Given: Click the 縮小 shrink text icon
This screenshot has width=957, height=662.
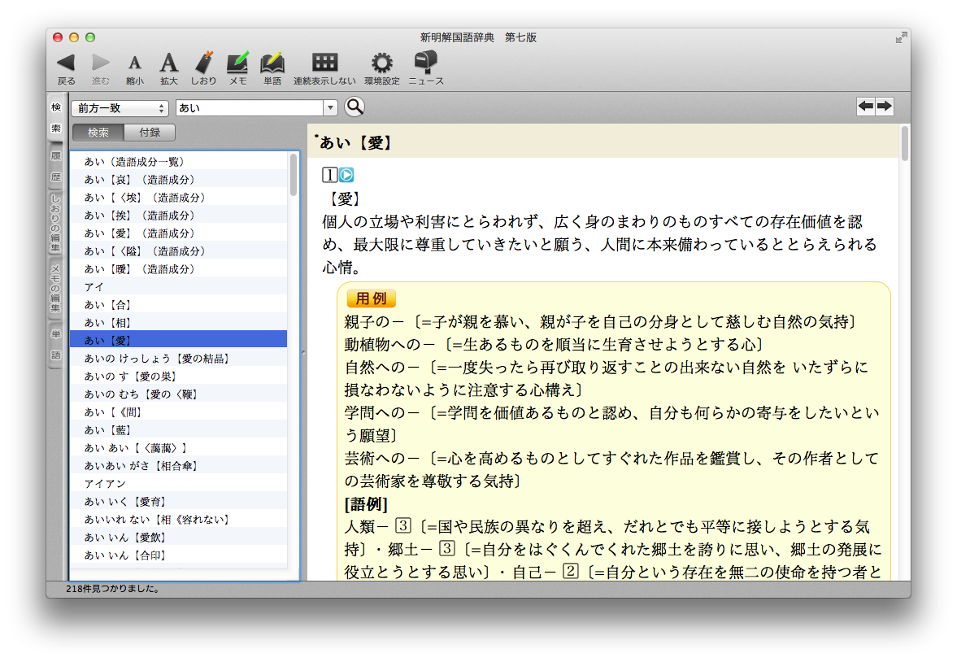Looking at the screenshot, I should click(135, 63).
